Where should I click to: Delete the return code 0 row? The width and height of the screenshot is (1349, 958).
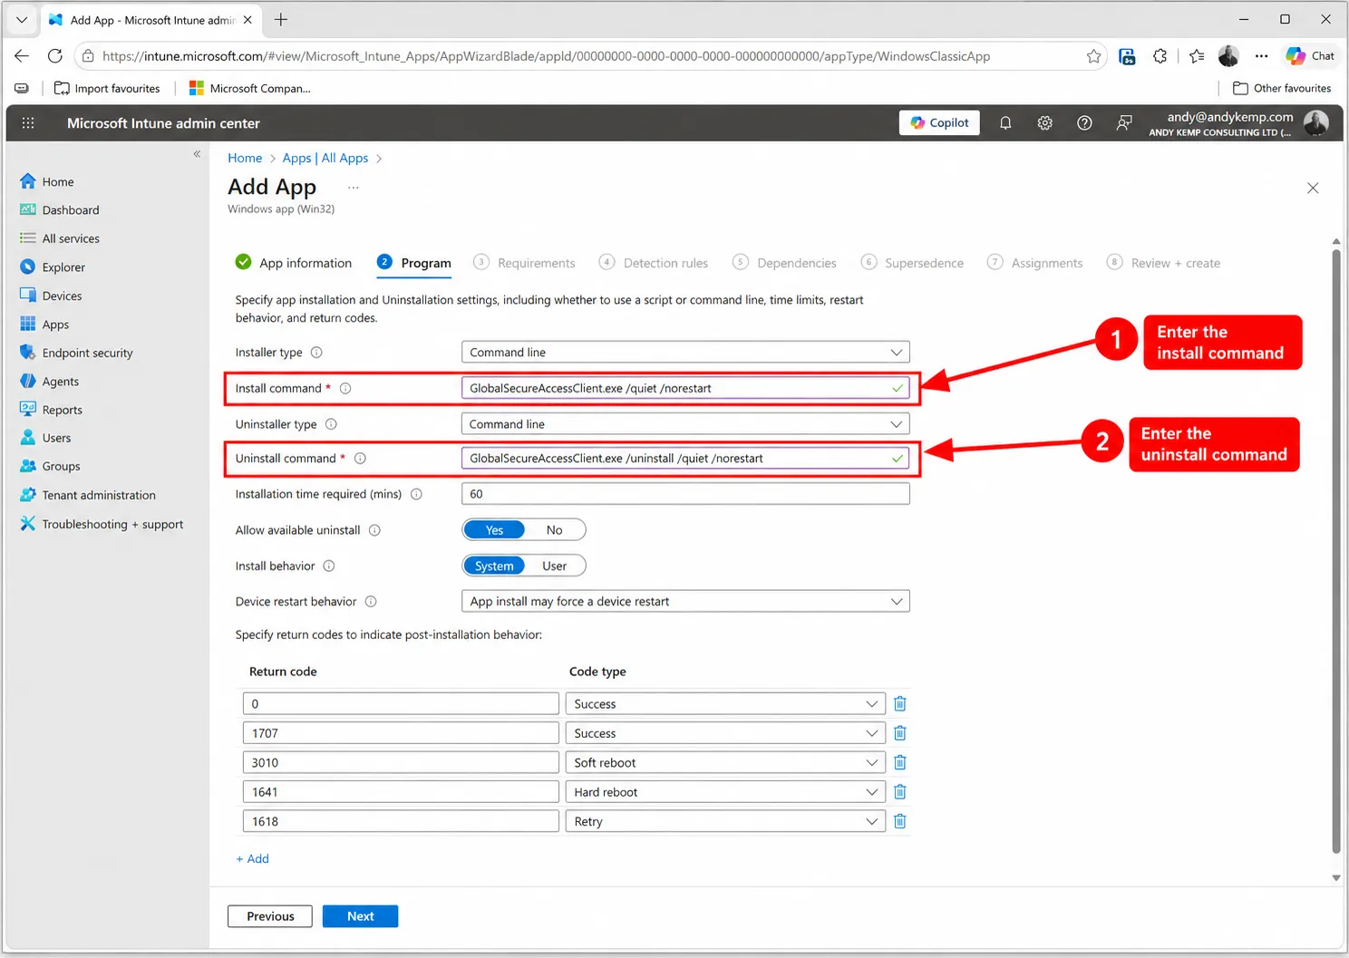900,703
